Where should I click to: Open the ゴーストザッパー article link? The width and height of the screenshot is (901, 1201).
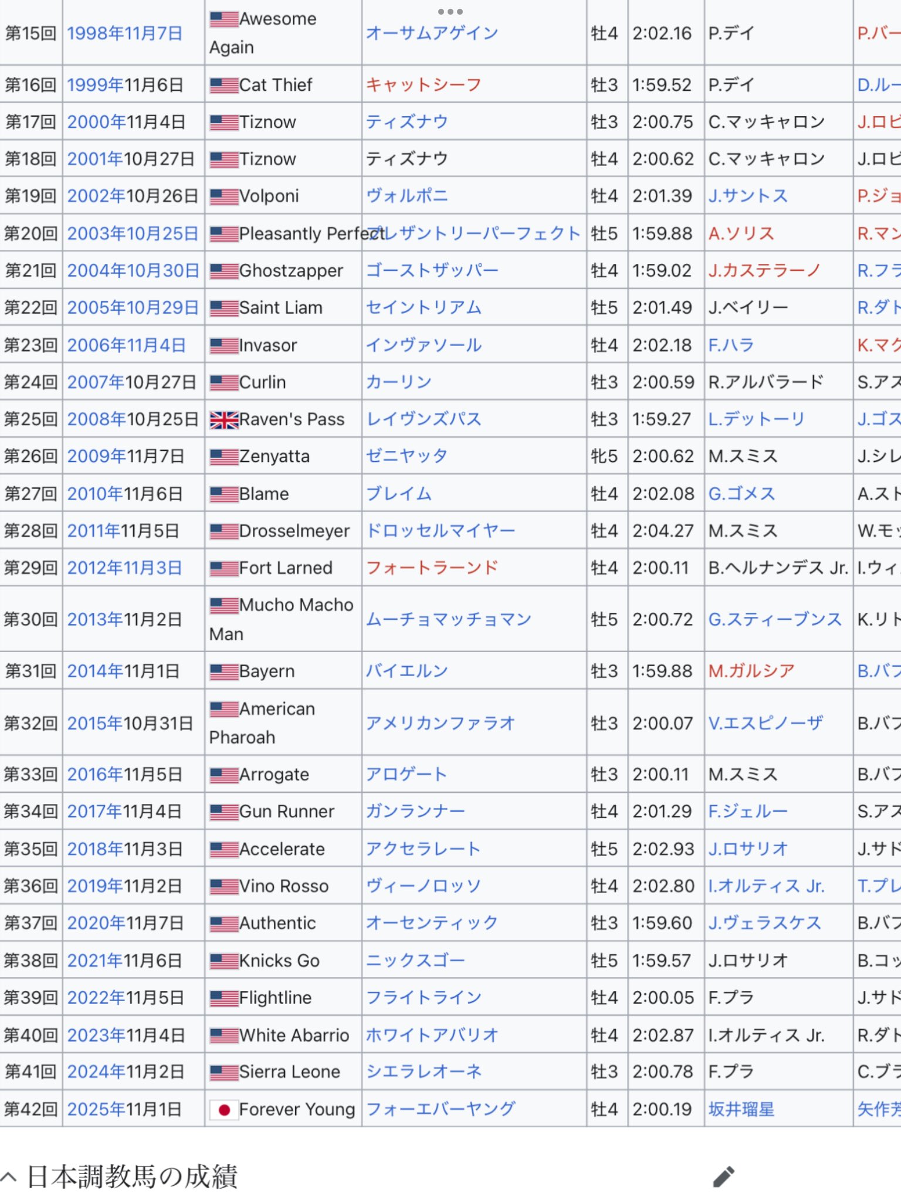[x=432, y=271]
